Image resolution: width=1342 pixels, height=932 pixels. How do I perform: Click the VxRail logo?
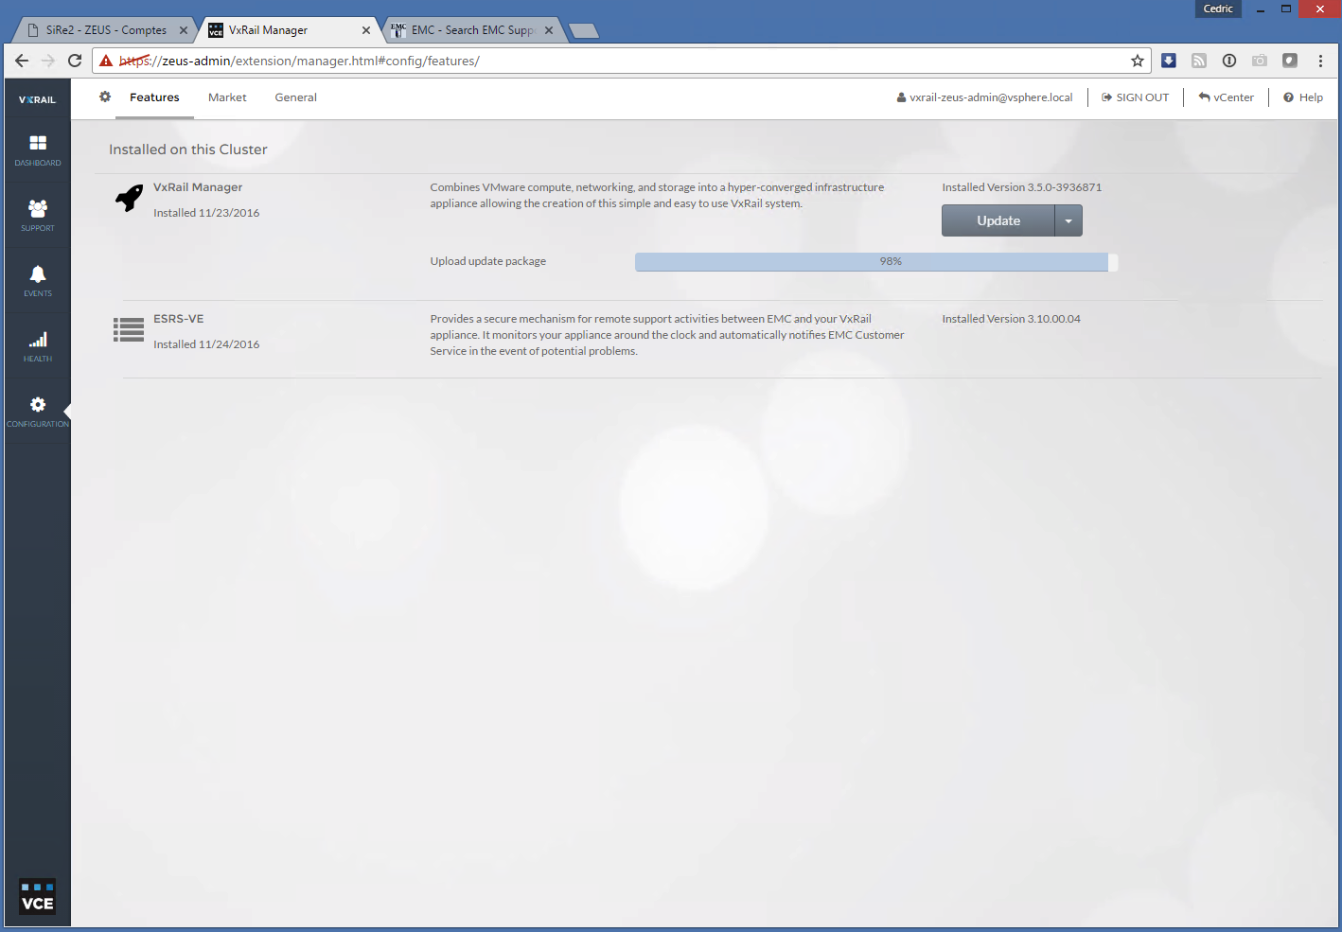[x=38, y=99]
